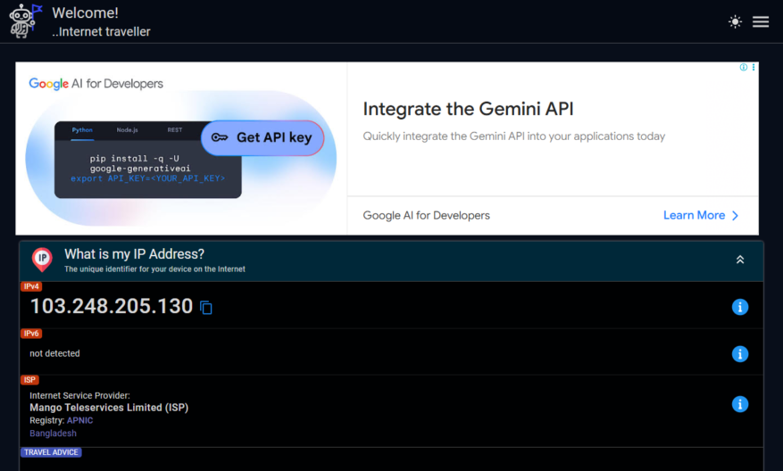Image resolution: width=783 pixels, height=471 pixels.
Task: Collapse the What is my IP Address section
Action: (x=740, y=260)
